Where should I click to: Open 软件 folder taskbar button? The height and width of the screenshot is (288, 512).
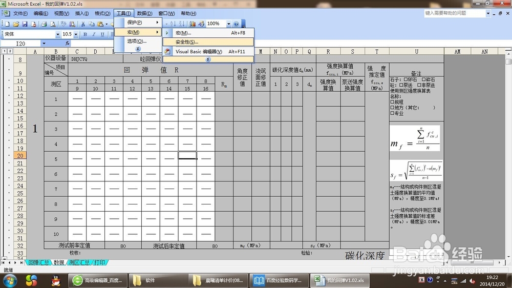tap(158, 280)
